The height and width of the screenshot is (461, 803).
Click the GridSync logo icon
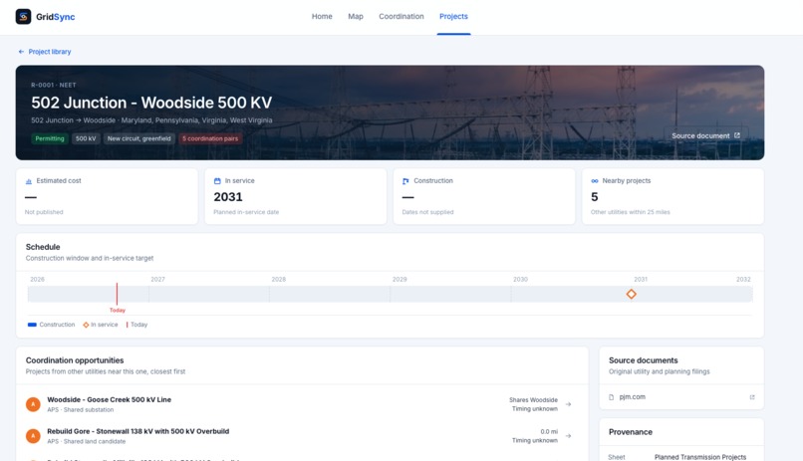coord(23,16)
